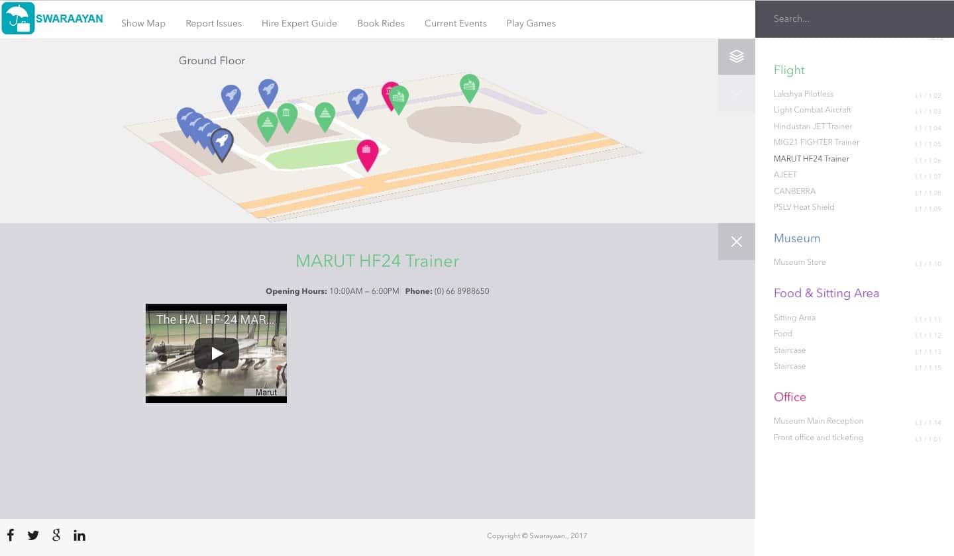Open the floor levels layers icon

coord(737,56)
